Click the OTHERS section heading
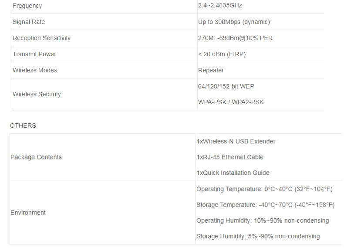Image resolution: width=344 pixels, height=251 pixels. point(23,125)
